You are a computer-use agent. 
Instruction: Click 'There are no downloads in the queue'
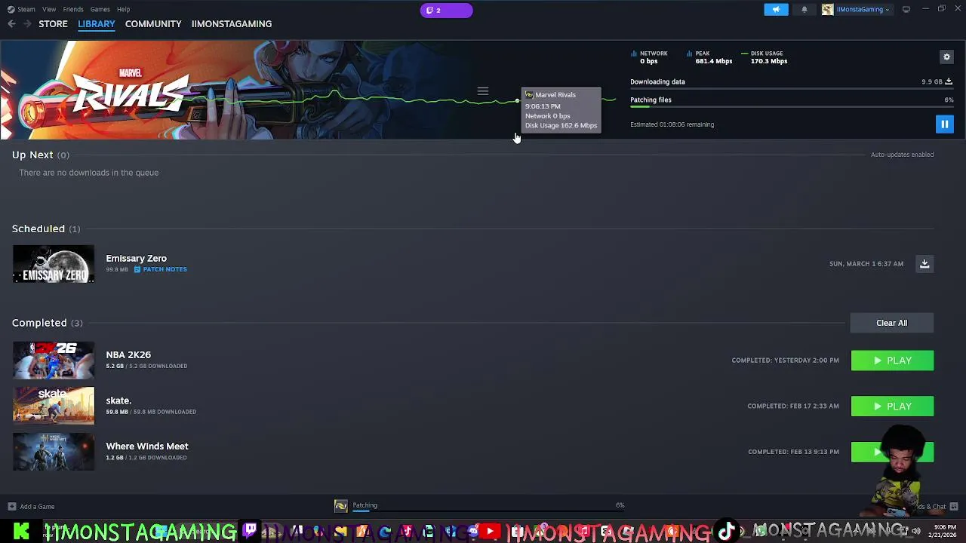[89, 173]
